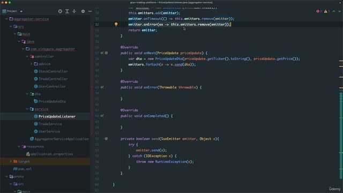Click PriceUpdateDto in the onNext code
This screenshot has height=193, width=343.
[x=169, y=58]
